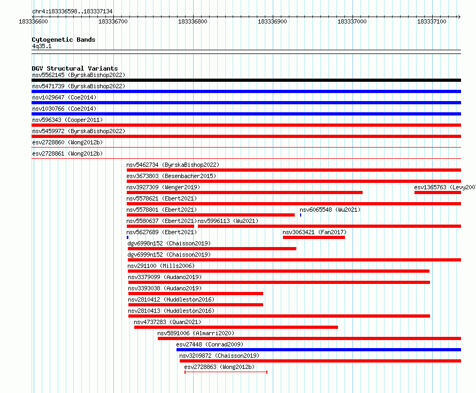Click the 4q35.1 cytogenetic band label
Screen dimensions: 476x393
tap(42, 46)
